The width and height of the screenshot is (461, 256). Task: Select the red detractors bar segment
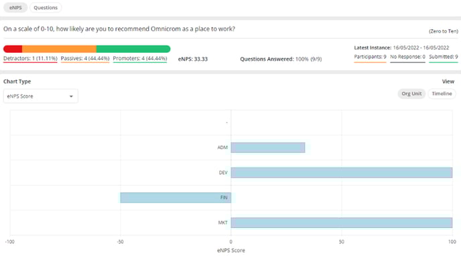coord(13,49)
